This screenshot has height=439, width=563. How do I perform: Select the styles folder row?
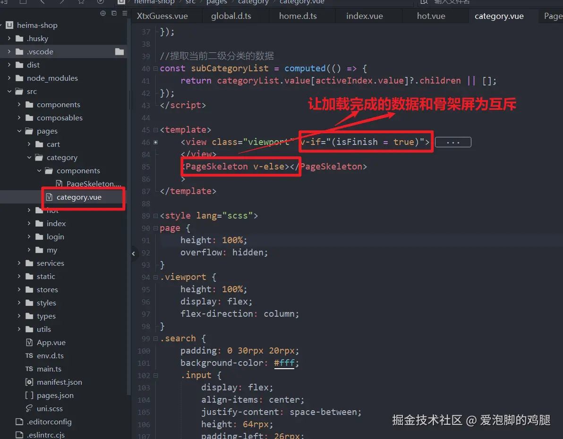(64, 303)
